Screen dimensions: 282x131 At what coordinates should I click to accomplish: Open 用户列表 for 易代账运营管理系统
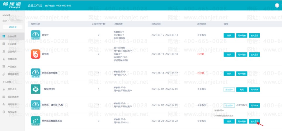242,121
